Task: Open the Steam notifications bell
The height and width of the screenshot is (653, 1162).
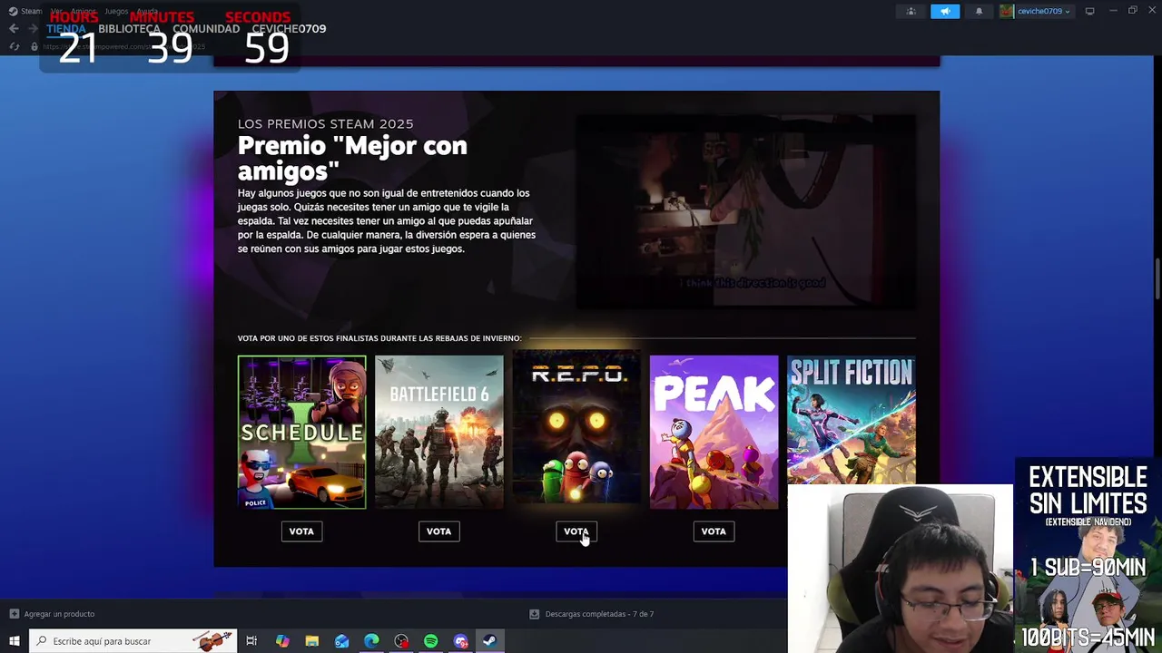Action: click(x=979, y=11)
